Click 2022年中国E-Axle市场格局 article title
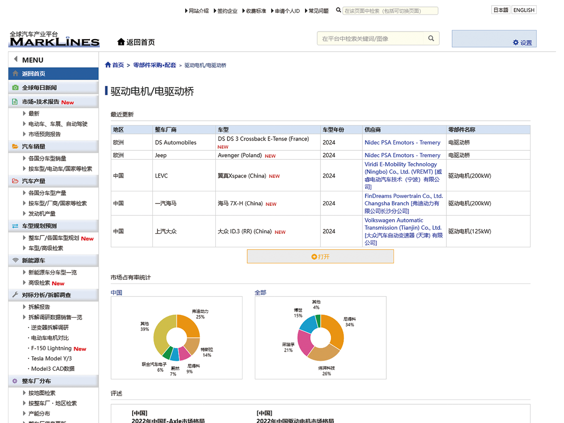Viewport: 564px width, 423px height. coord(168,421)
